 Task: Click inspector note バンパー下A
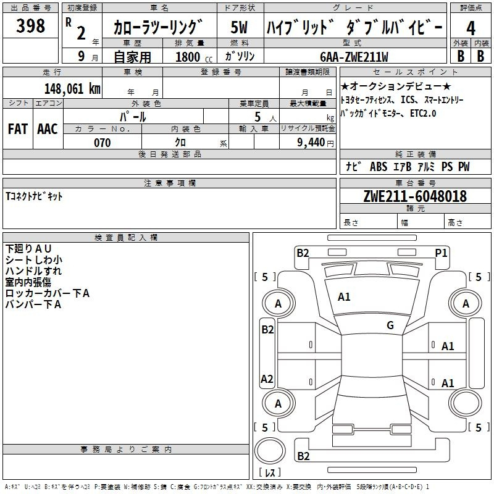[x=33, y=304]
